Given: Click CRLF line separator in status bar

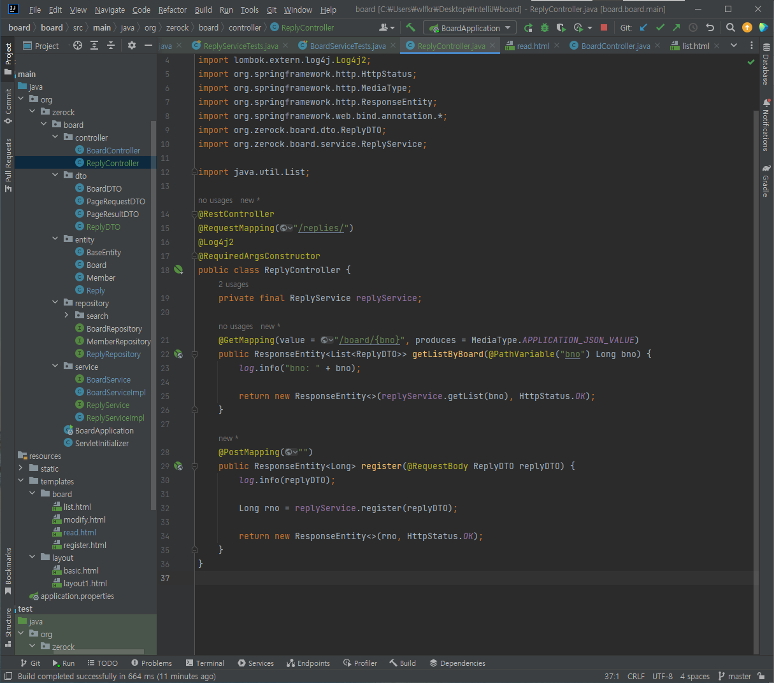Looking at the screenshot, I should coord(636,676).
